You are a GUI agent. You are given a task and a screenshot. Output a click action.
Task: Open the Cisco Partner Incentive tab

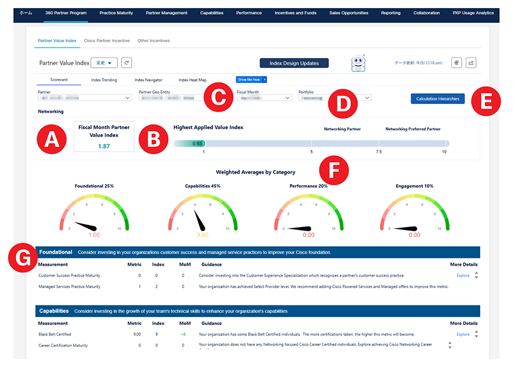pyautogui.click(x=107, y=41)
